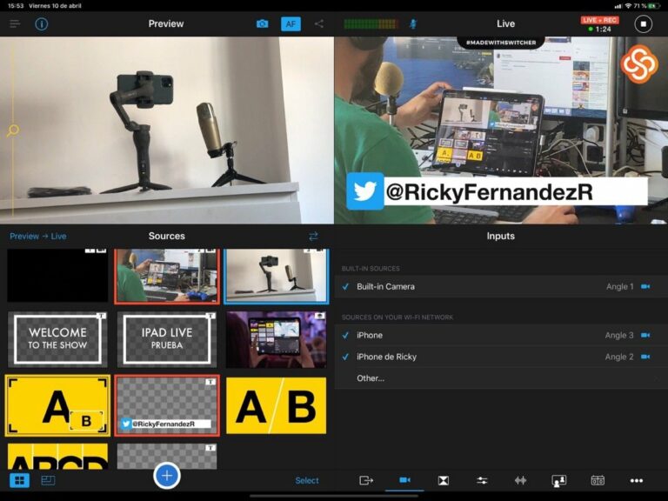This screenshot has width=668, height=501.
Task: Open the transitions tab icon
Action: coord(443,480)
